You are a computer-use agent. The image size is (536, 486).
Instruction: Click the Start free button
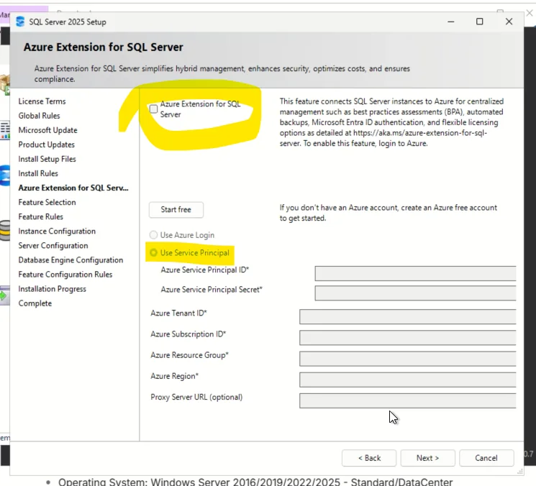pos(176,210)
